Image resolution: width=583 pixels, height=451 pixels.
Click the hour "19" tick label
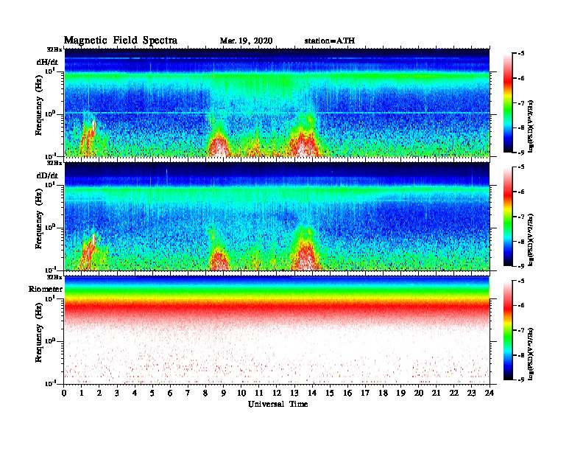400,394
